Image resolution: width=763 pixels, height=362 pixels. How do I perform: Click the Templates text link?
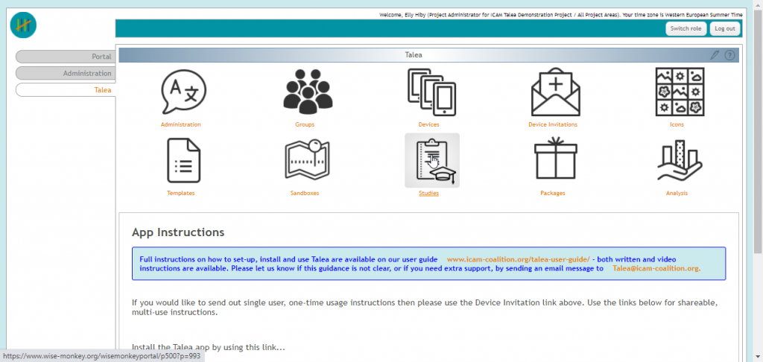pyautogui.click(x=180, y=193)
